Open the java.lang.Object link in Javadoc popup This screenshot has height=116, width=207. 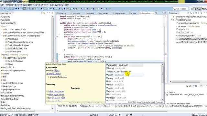click(53, 74)
